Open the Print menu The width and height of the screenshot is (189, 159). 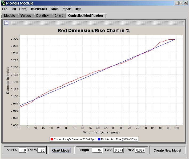(x=23, y=9)
